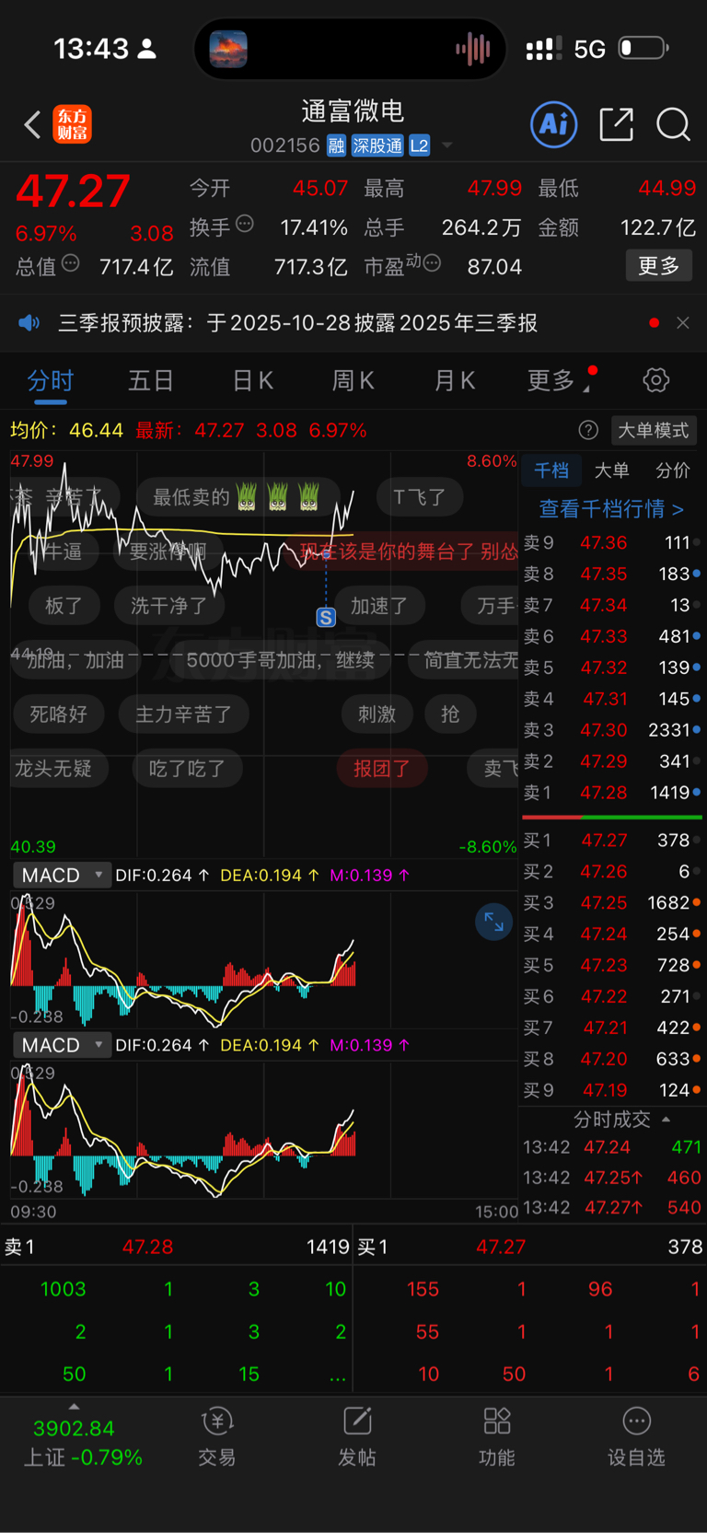The image size is (707, 1533).
Task: Select the 千档 order book tab
Action: click(551, 470)
